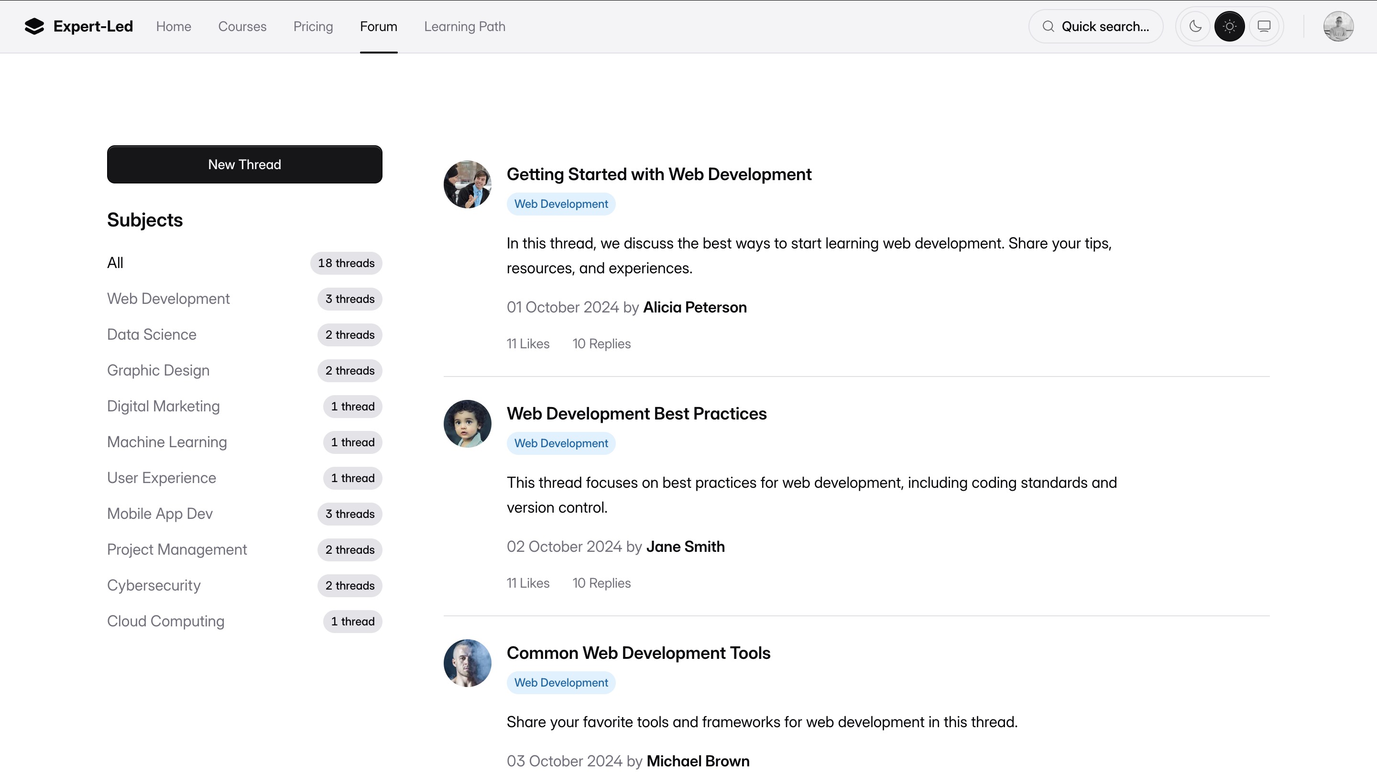Select light mode sun icon
Viewport: 1377px width, 774px height.
pos(1229,26)
